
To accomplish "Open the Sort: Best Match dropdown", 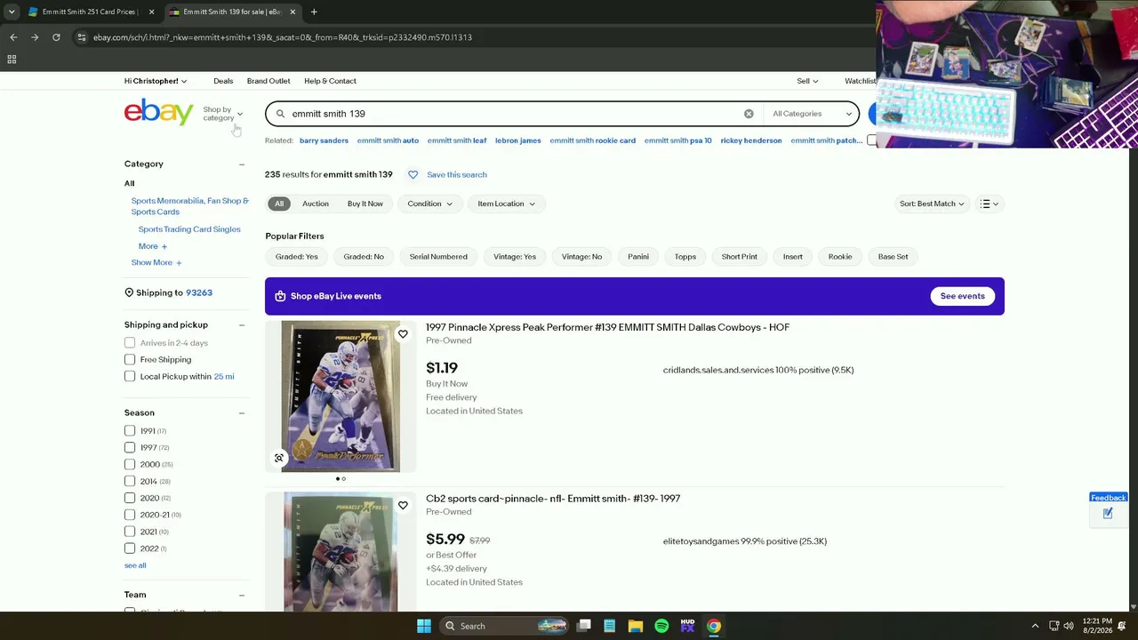I will point(931,204).
